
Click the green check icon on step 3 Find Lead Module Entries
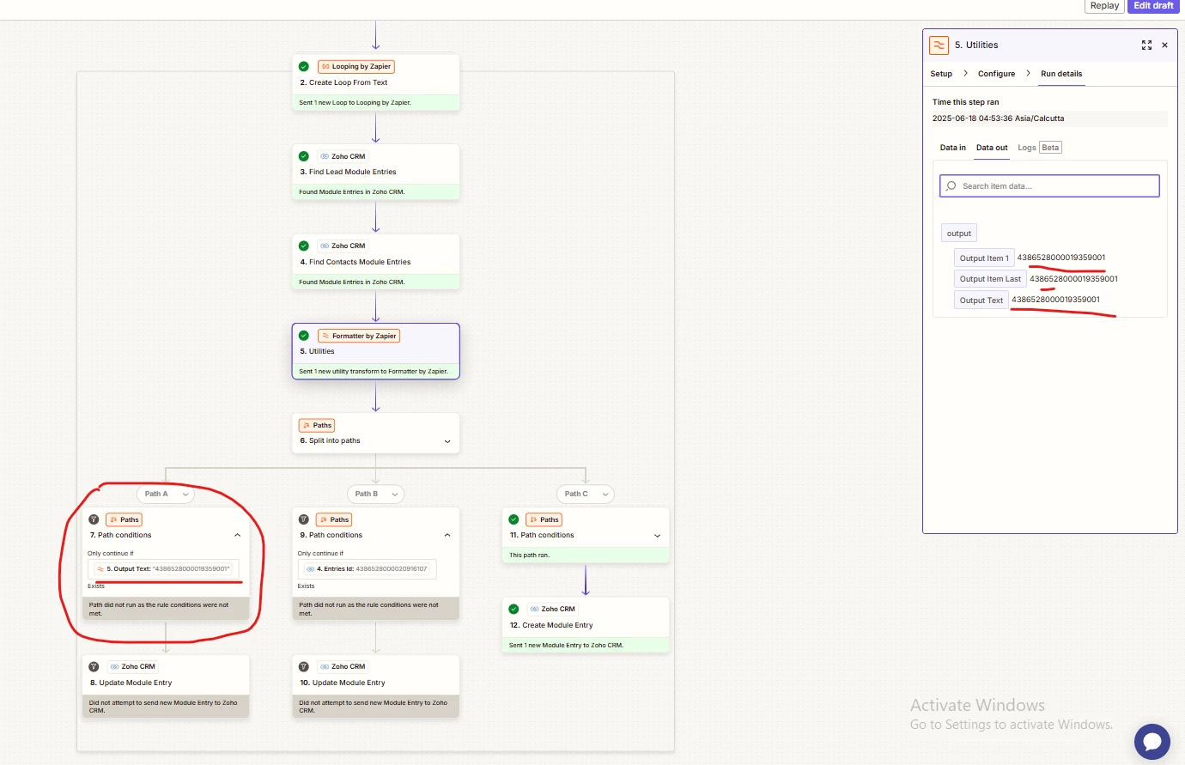[x=304, y=156]
